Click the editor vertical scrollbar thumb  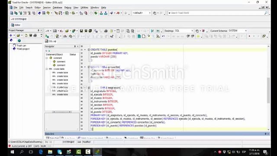coord(268,90)
